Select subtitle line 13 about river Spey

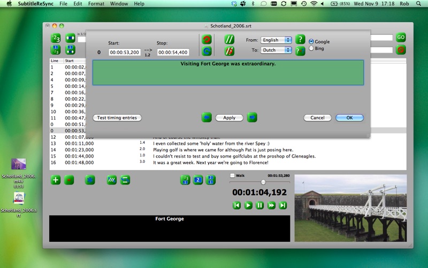[228, 143]
